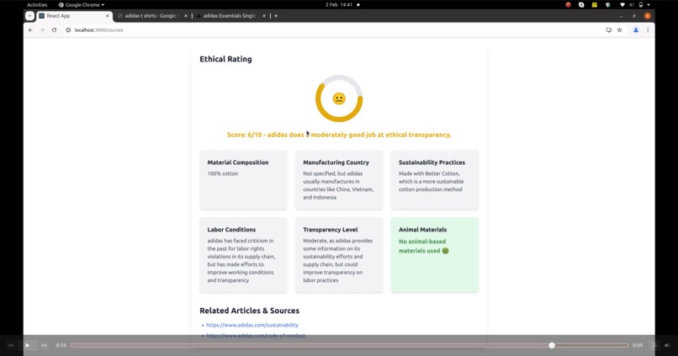The width and height of the screenshot is (678, 356).
Task: Click the Transparency Level card title
Action: pos(331,230)
